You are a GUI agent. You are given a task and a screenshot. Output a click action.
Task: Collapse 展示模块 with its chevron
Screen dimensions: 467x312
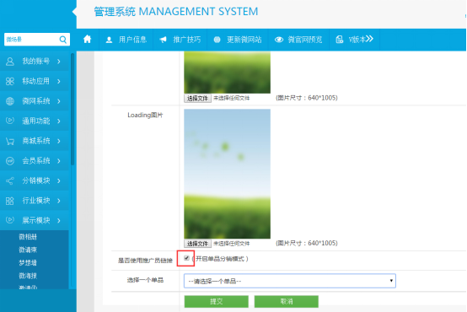point(59,221)
